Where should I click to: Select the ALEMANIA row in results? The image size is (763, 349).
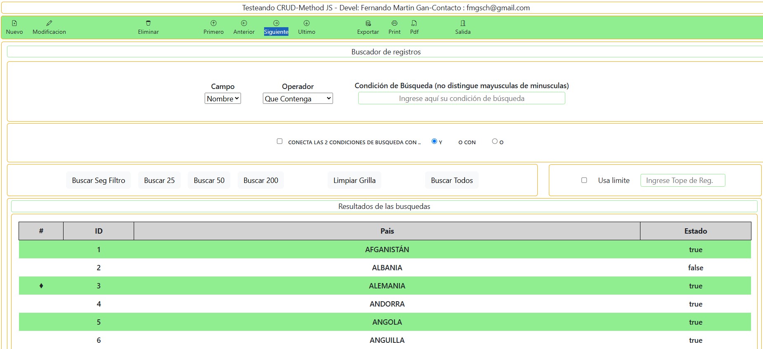click(387, 286)
